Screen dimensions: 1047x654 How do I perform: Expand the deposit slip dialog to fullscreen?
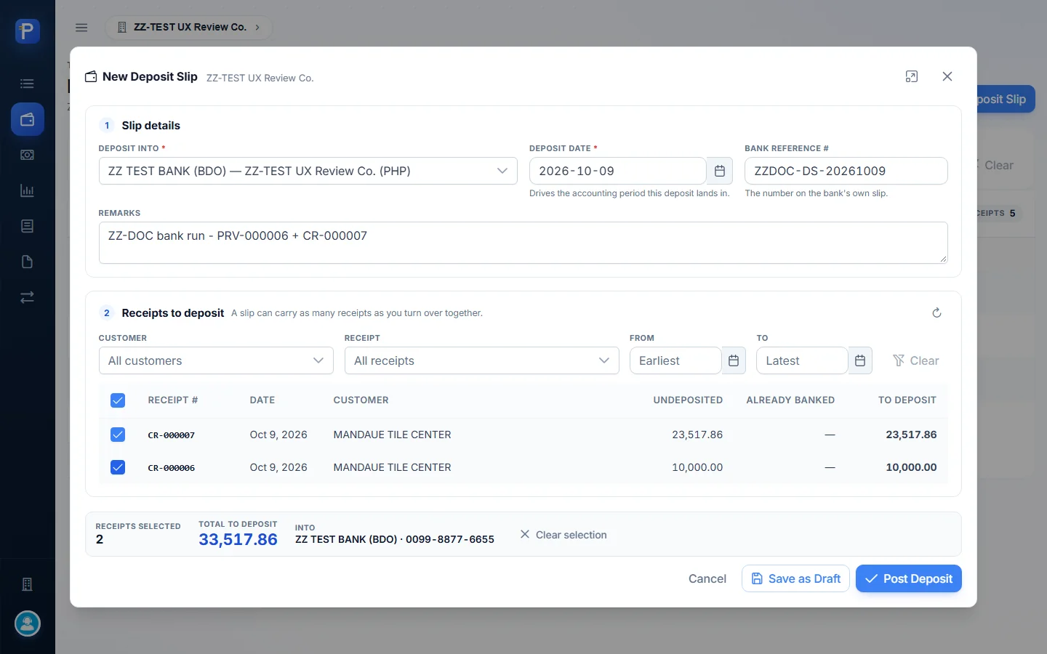click(x=912, y=76)
